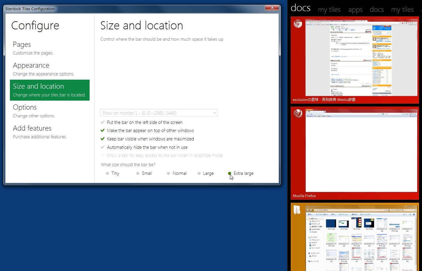Open the Weblio browser window preview tile
The width and height of the screenshot is (422, 271).
point(355,60)
